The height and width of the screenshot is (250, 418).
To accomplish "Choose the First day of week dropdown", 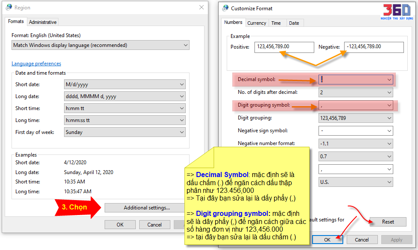I will tap(125, 132).
